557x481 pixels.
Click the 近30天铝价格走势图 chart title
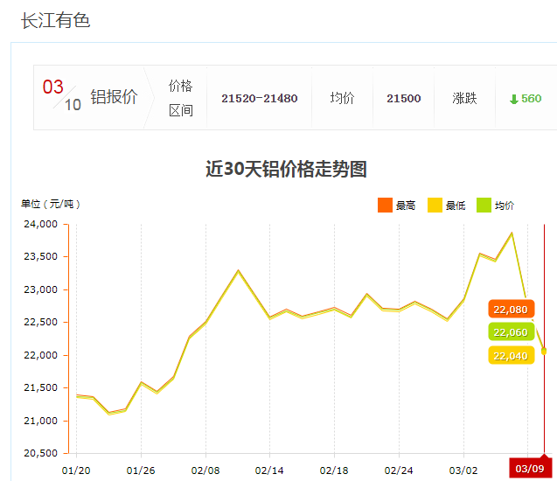pos(286,169)
